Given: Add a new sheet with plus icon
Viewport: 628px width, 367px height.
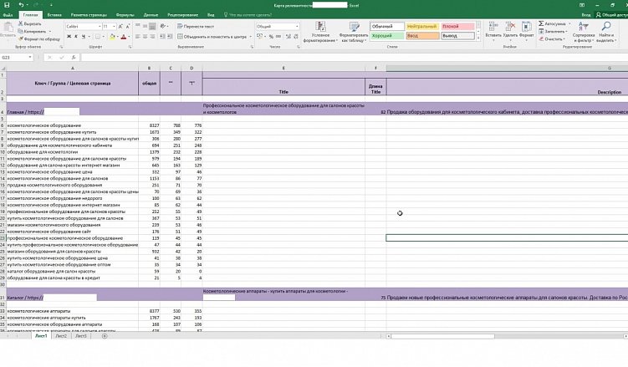Looking at the screenshot, I should 105,336.
